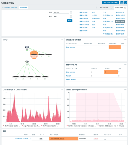Select 去年 time range
128x145 pixels.
click(x=94, y=28)
